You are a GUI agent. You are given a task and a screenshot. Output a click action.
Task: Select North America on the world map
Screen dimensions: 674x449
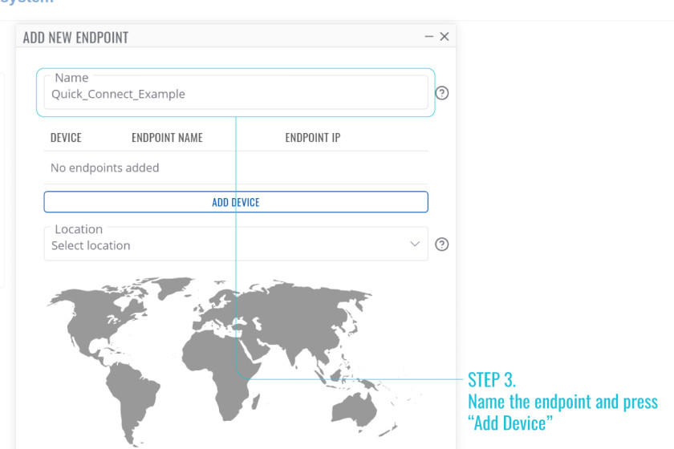(x=99, y=320)
